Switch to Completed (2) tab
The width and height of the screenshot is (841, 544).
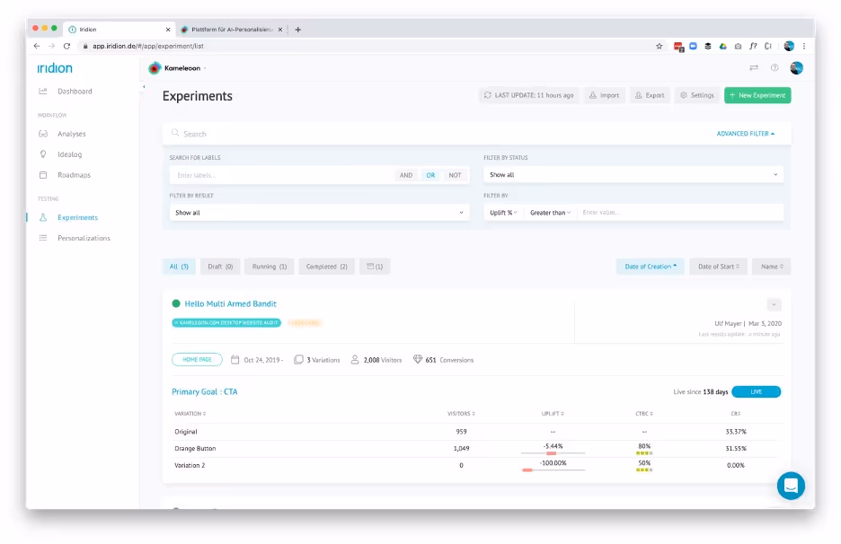point(327,267)
